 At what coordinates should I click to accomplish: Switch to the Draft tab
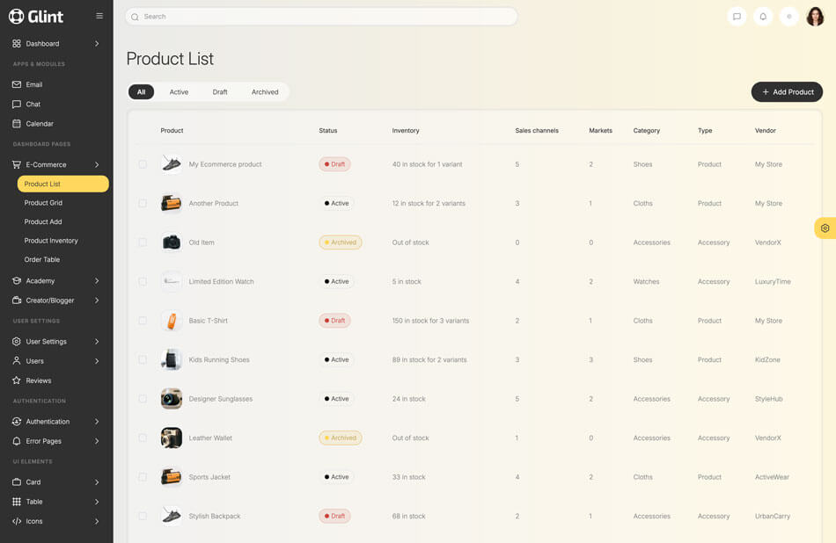point(220,92)
